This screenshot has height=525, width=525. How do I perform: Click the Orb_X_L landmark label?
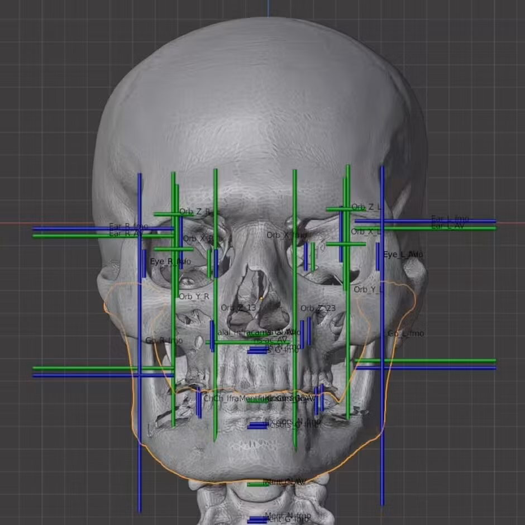pyautogui.click(x=366, y=231)
